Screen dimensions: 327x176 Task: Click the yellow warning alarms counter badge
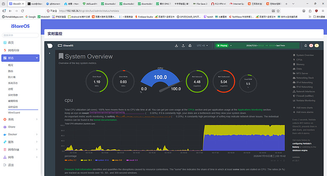[x=317, y=45]
